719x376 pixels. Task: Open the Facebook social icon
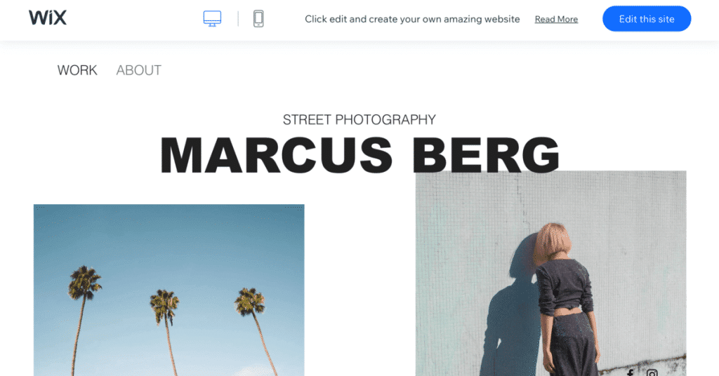tap(631, 372)
